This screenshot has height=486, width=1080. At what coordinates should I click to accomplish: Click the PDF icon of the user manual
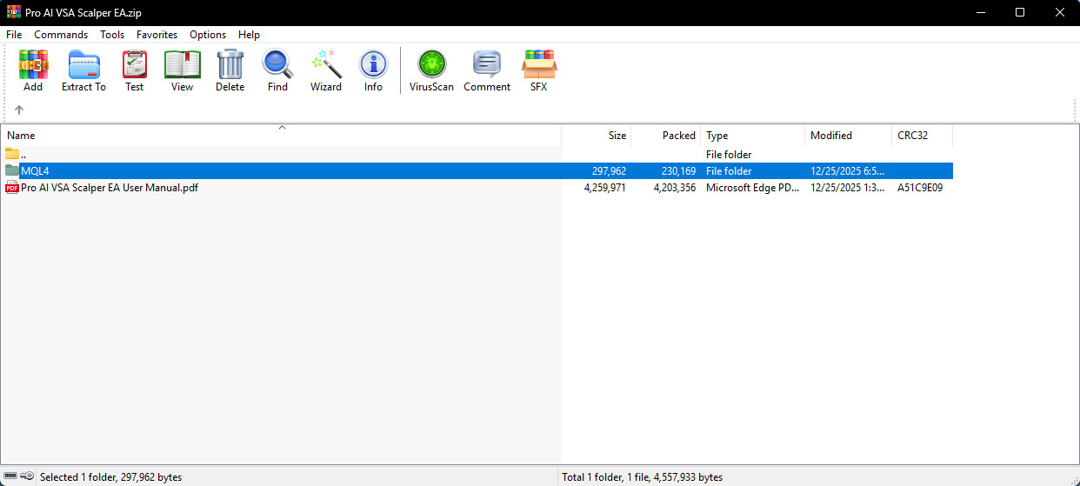(12, 188)
